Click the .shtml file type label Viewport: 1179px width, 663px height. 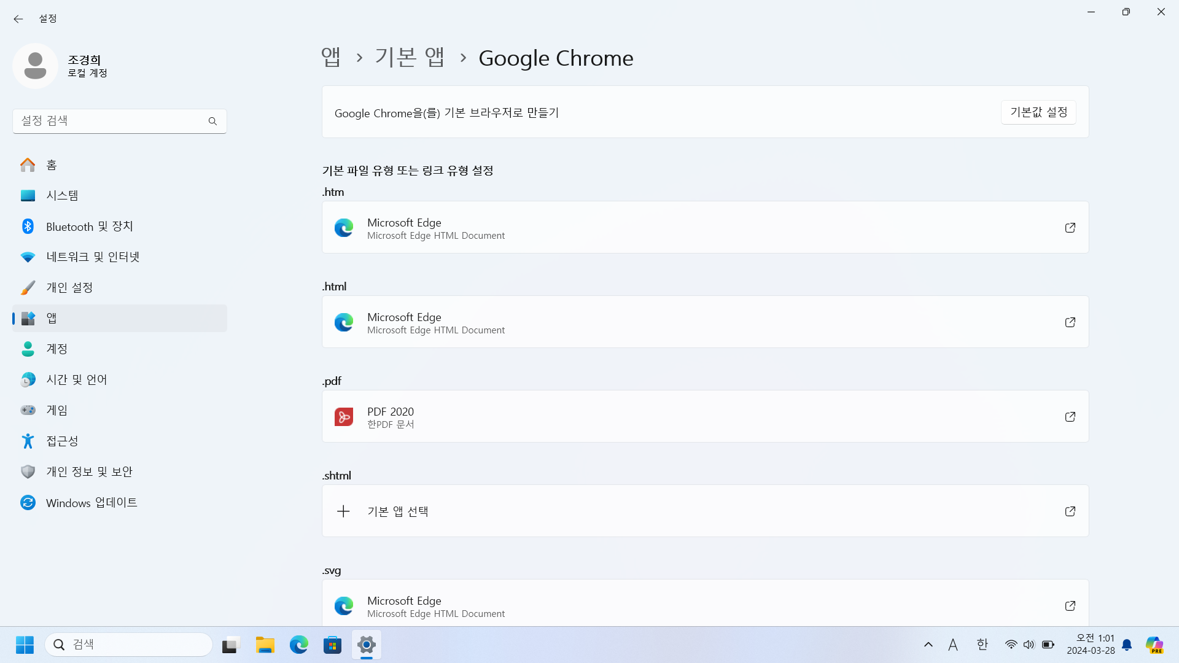337,476
